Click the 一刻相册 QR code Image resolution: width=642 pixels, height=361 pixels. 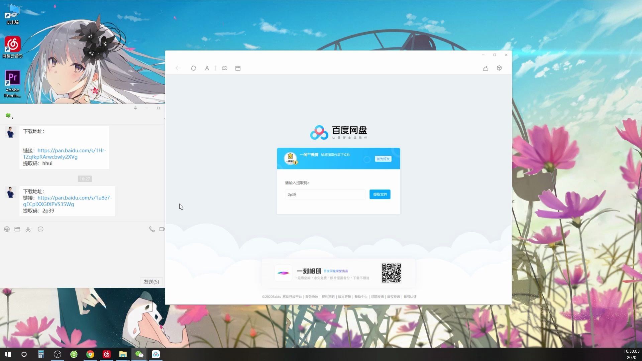[391, 273]
